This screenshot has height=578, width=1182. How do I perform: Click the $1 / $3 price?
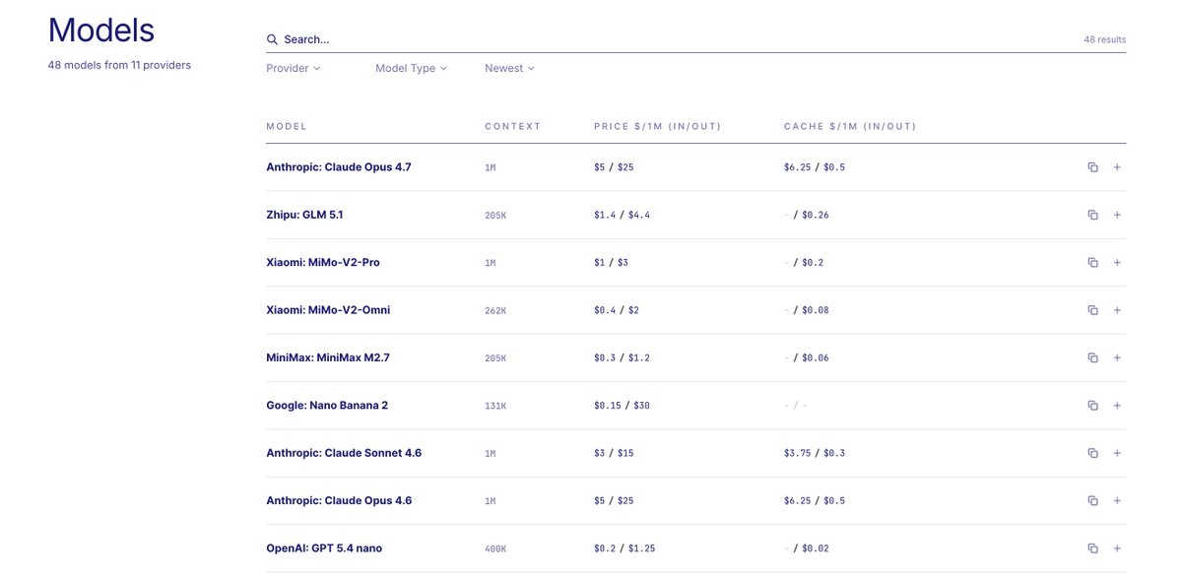point(612,263)
